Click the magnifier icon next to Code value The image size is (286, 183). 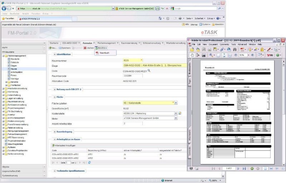(149, 71)
